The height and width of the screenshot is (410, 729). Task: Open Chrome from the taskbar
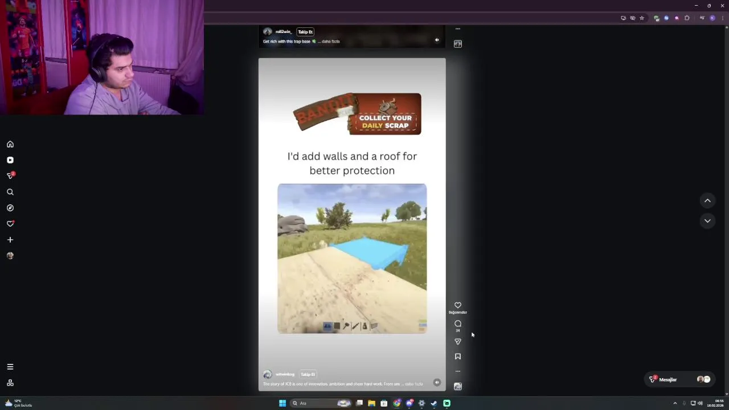coord(396,403)
